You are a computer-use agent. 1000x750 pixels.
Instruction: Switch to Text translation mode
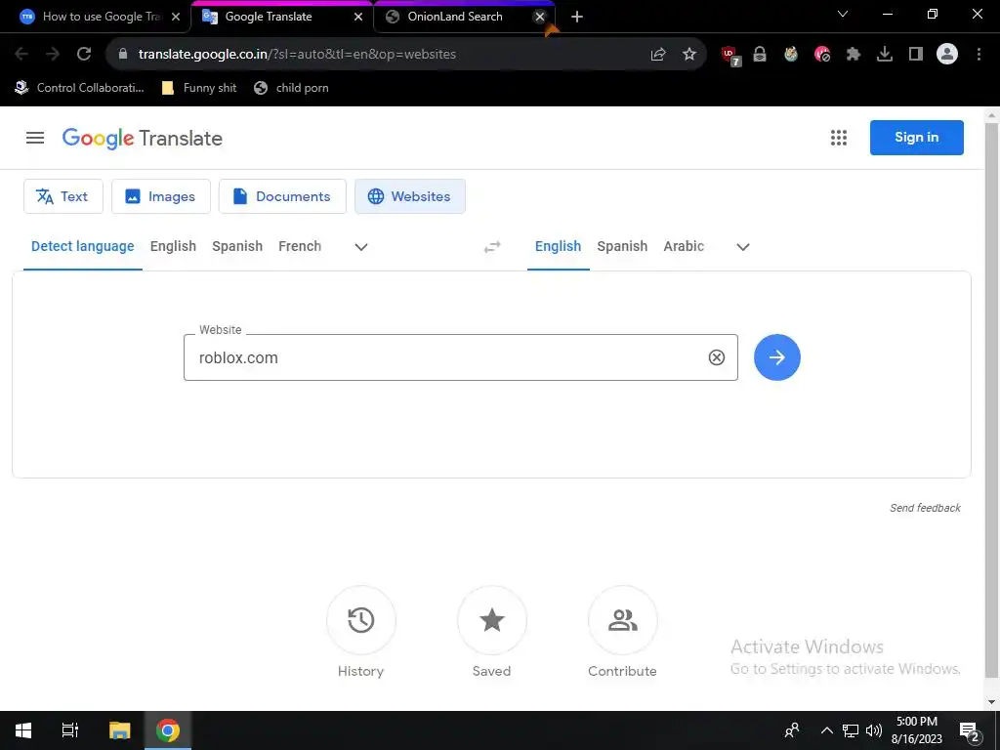click(x=63, y=196)
